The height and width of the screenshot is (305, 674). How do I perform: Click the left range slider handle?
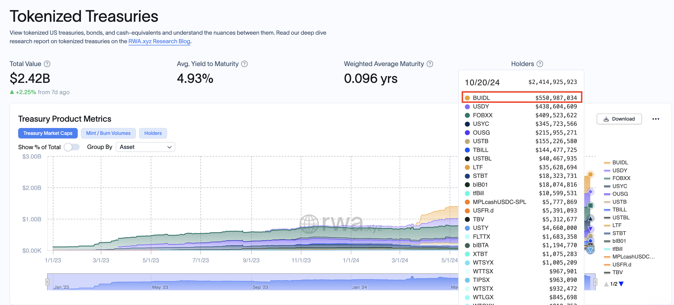click(47, 282)
